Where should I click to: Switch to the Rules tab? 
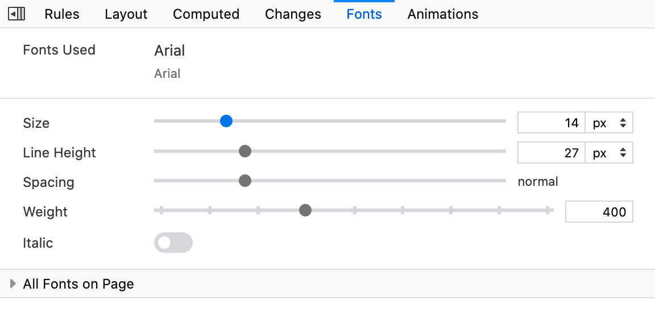tap(62, 14)
